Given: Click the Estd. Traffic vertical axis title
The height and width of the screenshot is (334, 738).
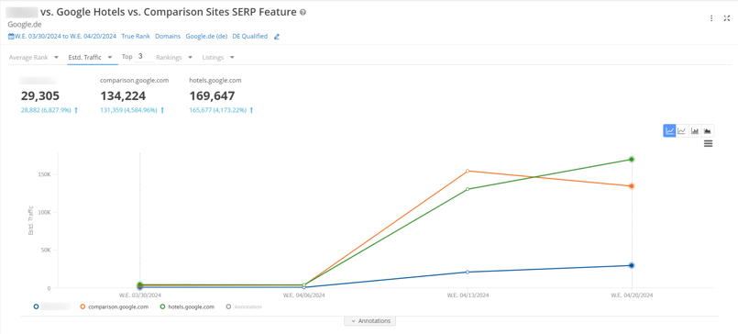Looking at the screenshot, I should [x=31, y=220].
